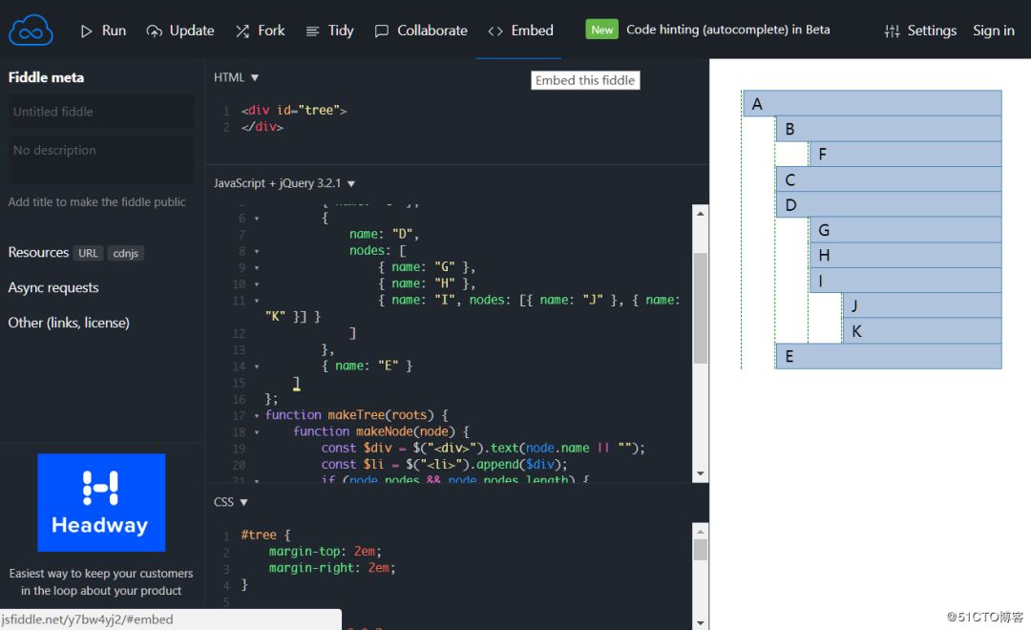Click the 'margin-top: 2em;' CSS line
Screen dimensions: 1031x630
325,551
